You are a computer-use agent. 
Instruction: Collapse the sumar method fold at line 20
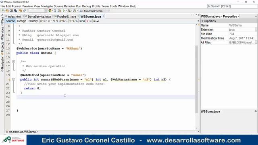point(14,79)
